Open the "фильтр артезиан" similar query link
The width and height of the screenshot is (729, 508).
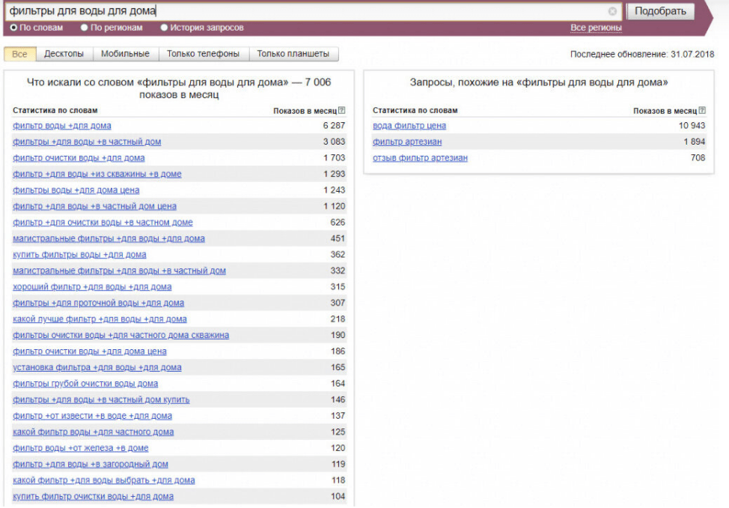pyautogui.click(x=407, y=142)
